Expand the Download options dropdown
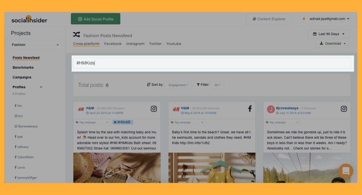 333,43
